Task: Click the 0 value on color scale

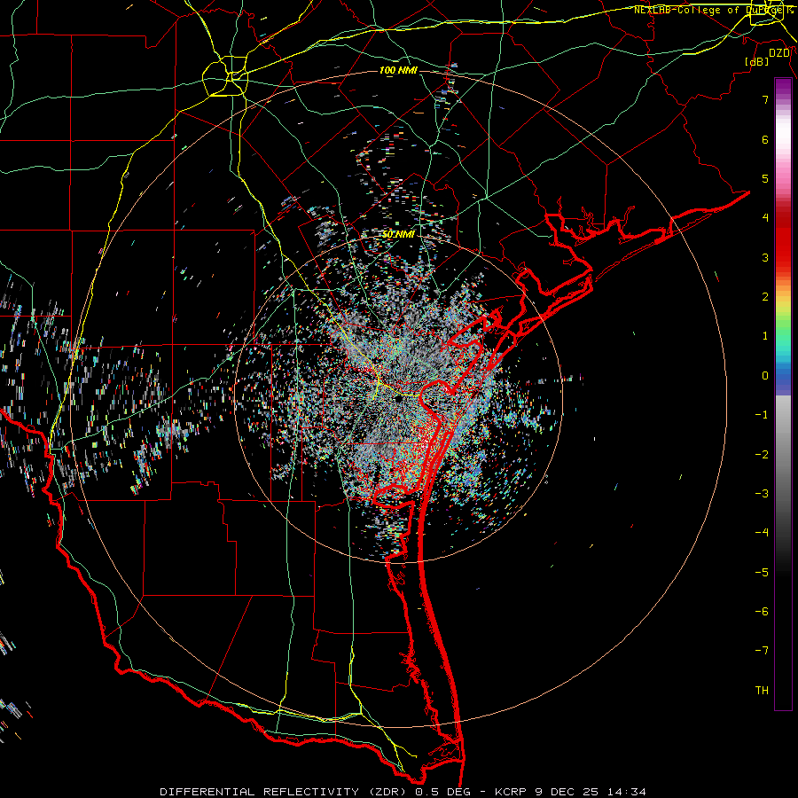Action: click(765, 376)
